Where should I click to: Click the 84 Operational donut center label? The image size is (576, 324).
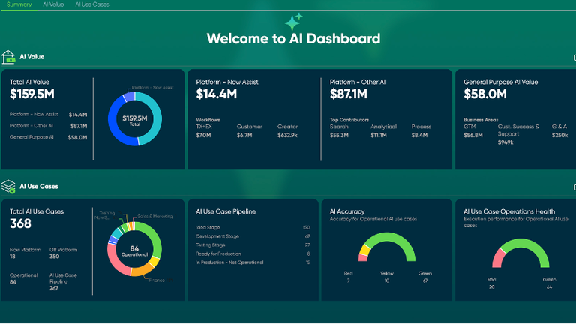[x=134, y=251]
